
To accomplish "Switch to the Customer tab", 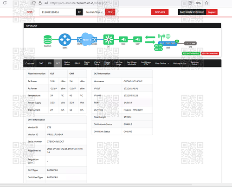I will click(x=30, y=63).
